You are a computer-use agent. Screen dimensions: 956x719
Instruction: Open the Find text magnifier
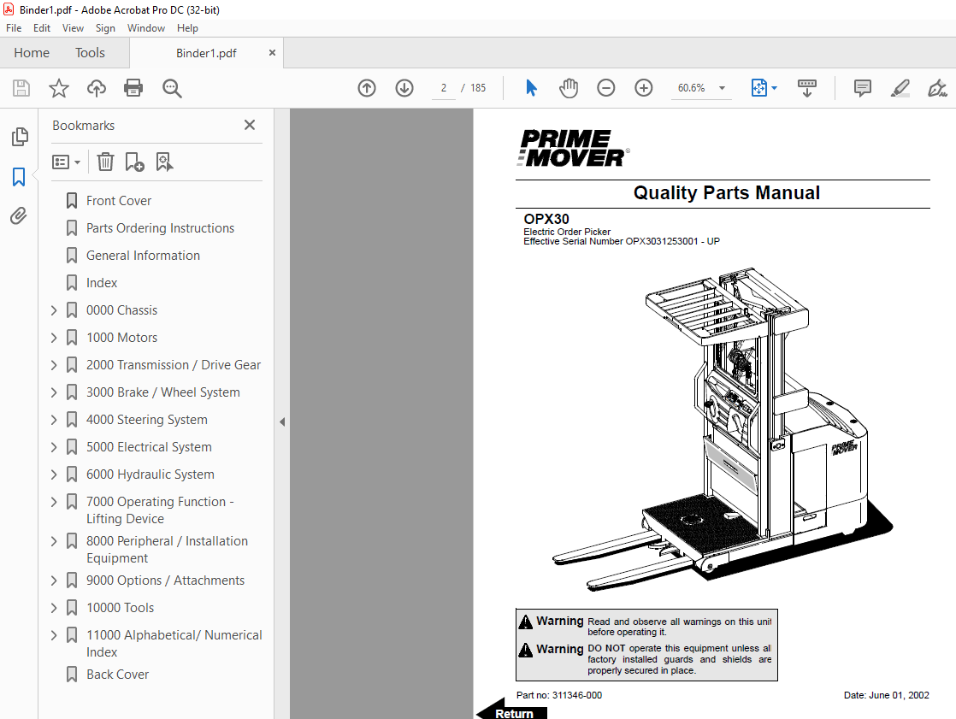(x=172, y=88)
